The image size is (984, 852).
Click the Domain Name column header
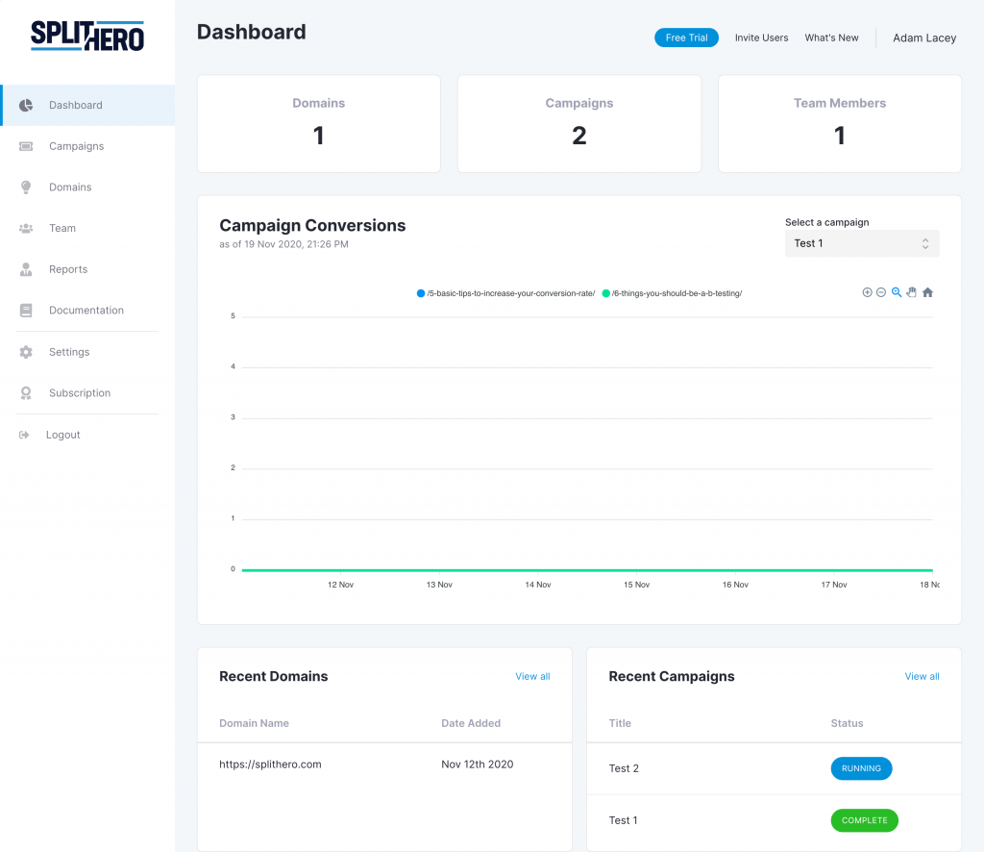(x=254, y=723)
